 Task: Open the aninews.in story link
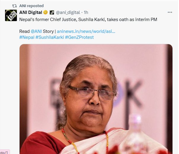coord(86,31)
